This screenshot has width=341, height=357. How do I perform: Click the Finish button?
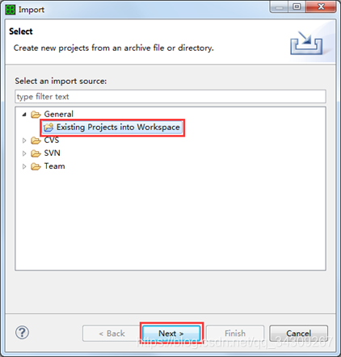[235, 334]
